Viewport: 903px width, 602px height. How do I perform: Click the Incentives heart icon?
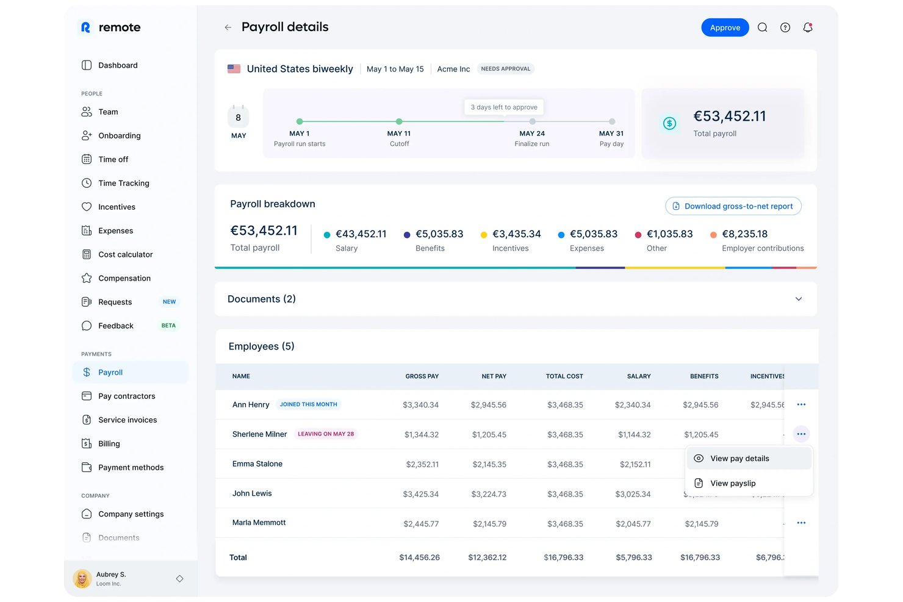click(87, 207)
